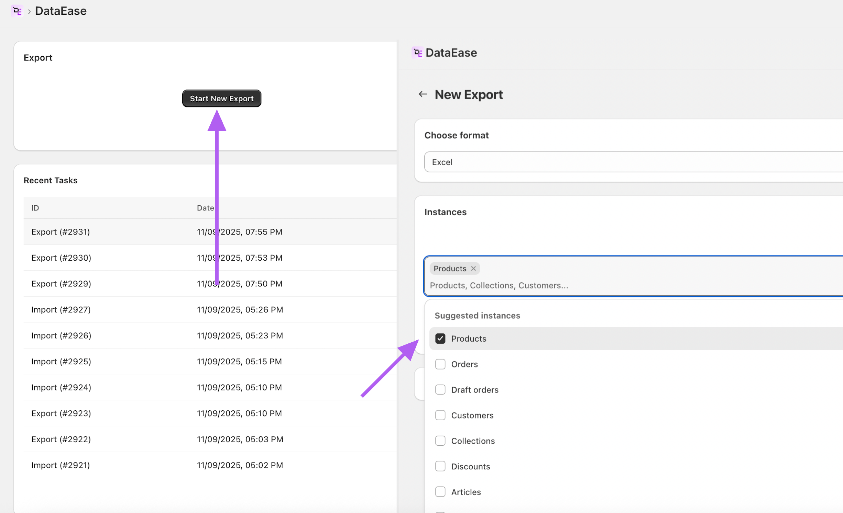Uncheck the Products checkbox
Screen dimensions: 843x513
tap(440, 339)
